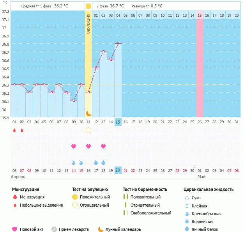Select the creamy fluid icon on April 15
244x232 pixels.
point(81,162)
